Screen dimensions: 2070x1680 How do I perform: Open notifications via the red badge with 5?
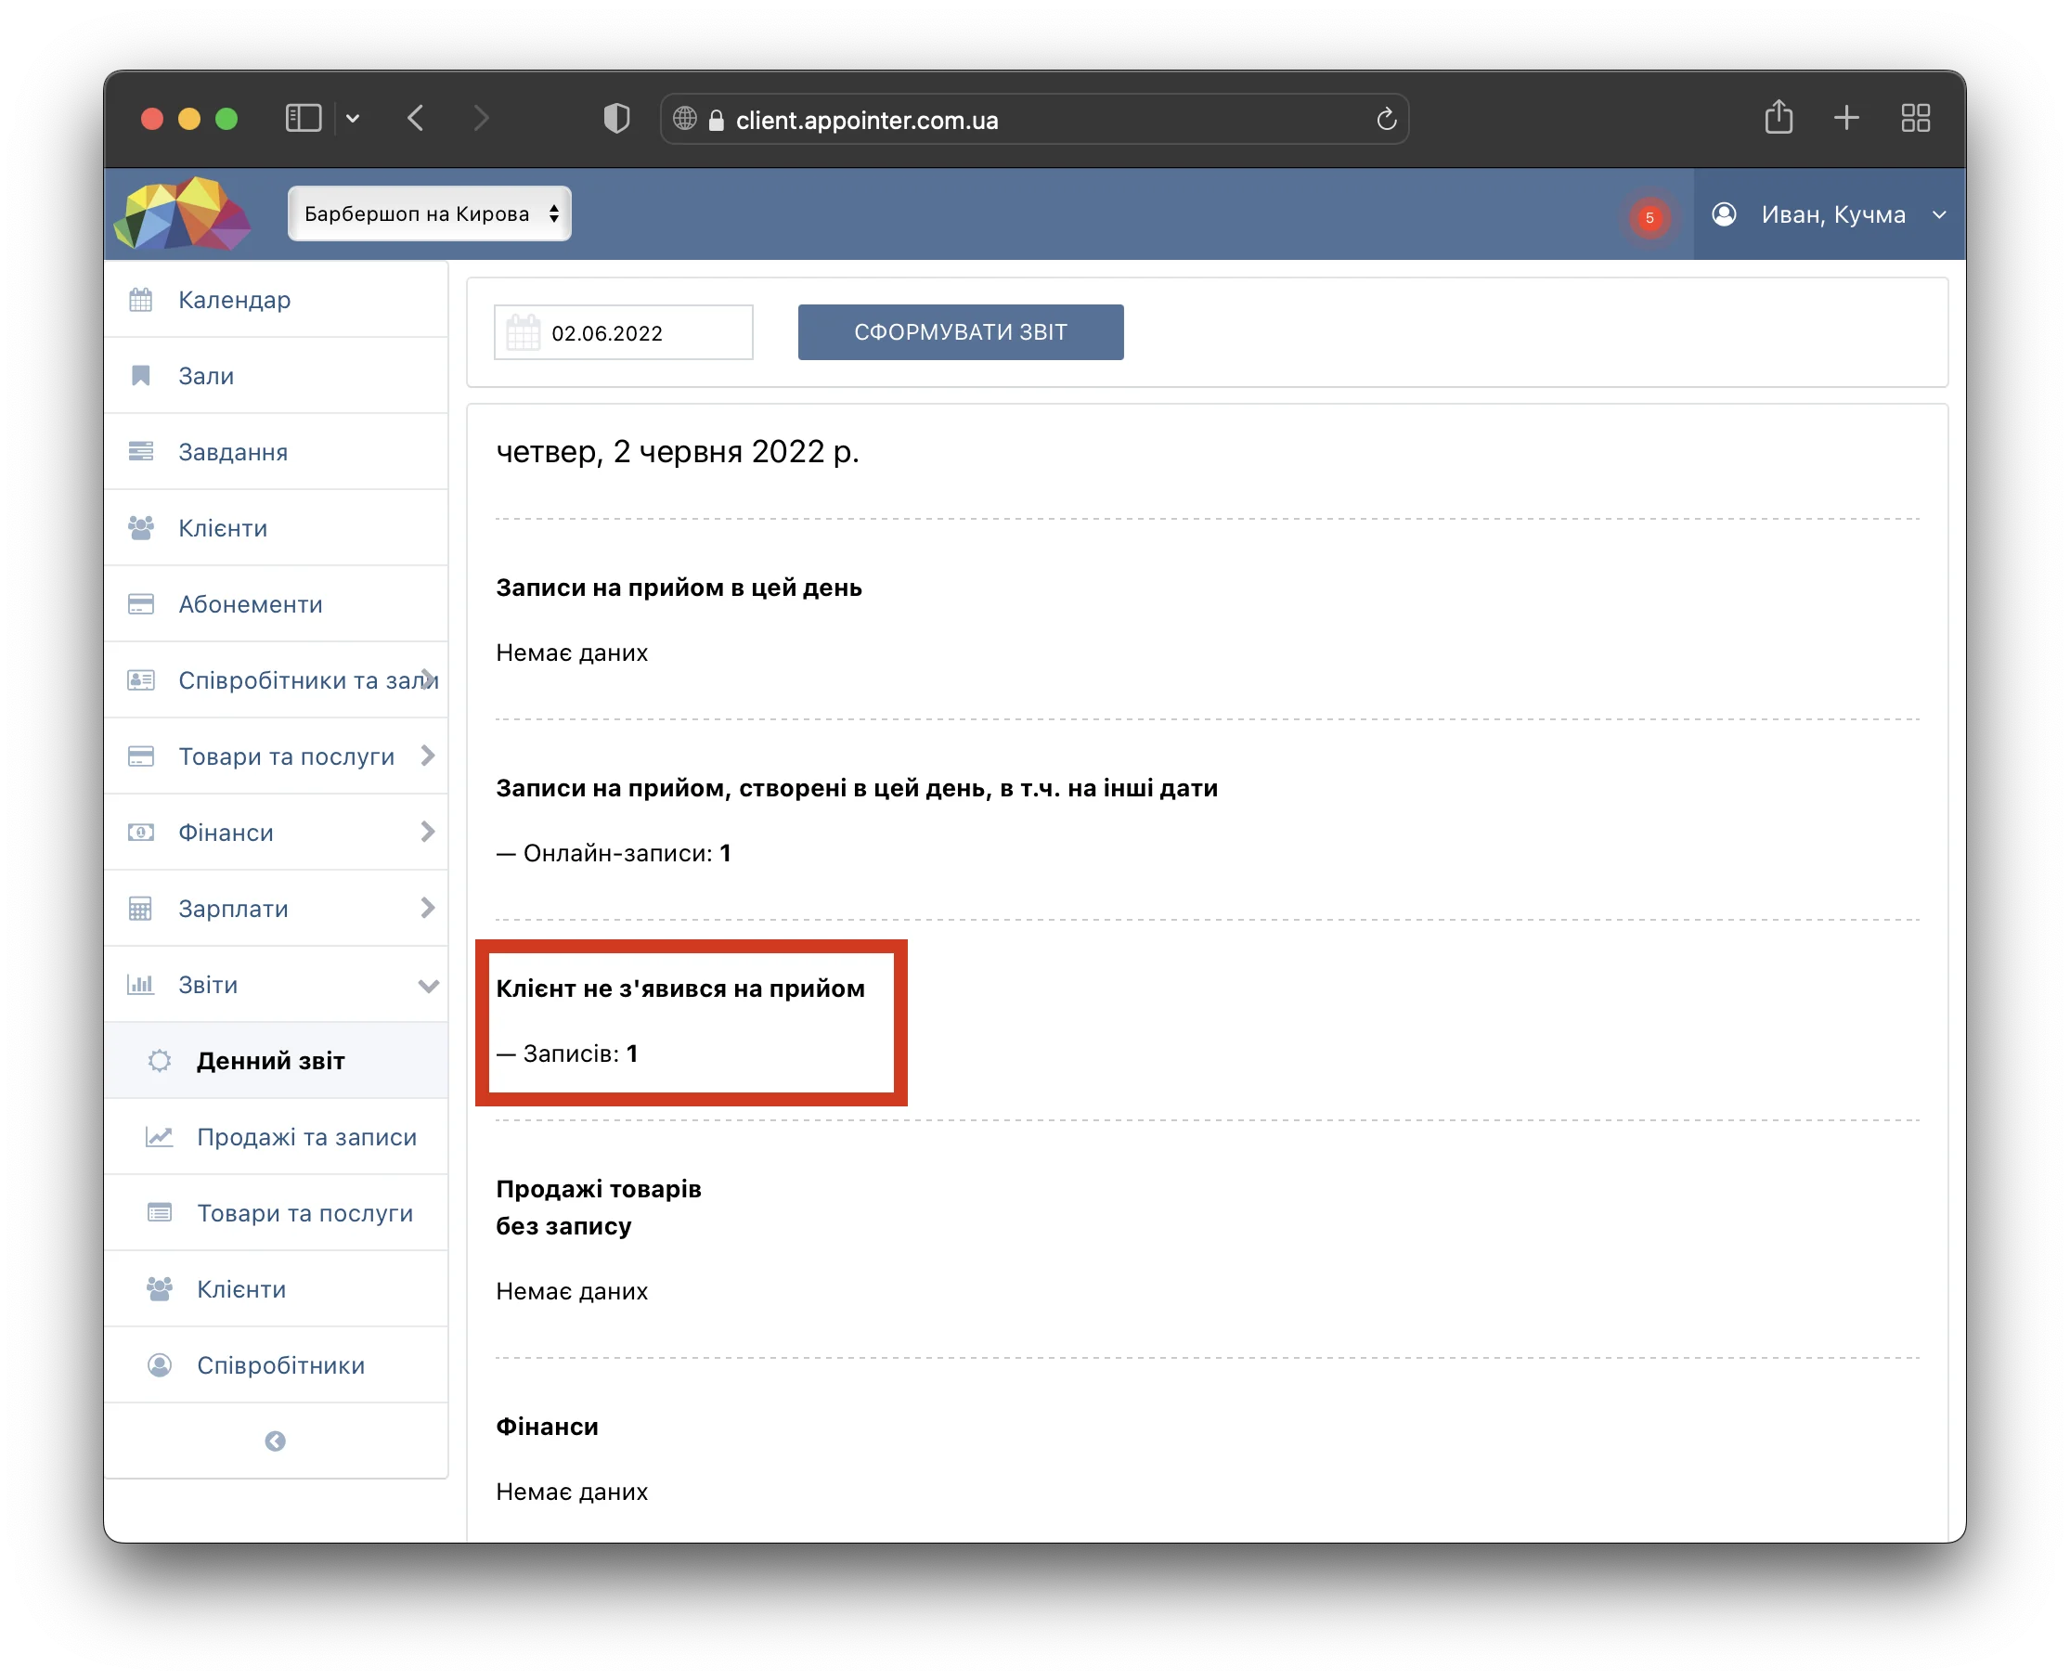1651,218
